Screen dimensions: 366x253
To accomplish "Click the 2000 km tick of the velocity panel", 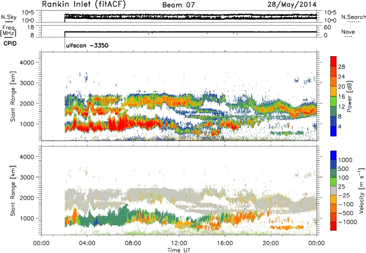I will point(27,198).
